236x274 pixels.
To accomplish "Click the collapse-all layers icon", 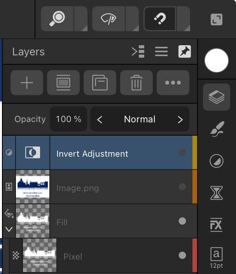I will click(x=138, y=51).
